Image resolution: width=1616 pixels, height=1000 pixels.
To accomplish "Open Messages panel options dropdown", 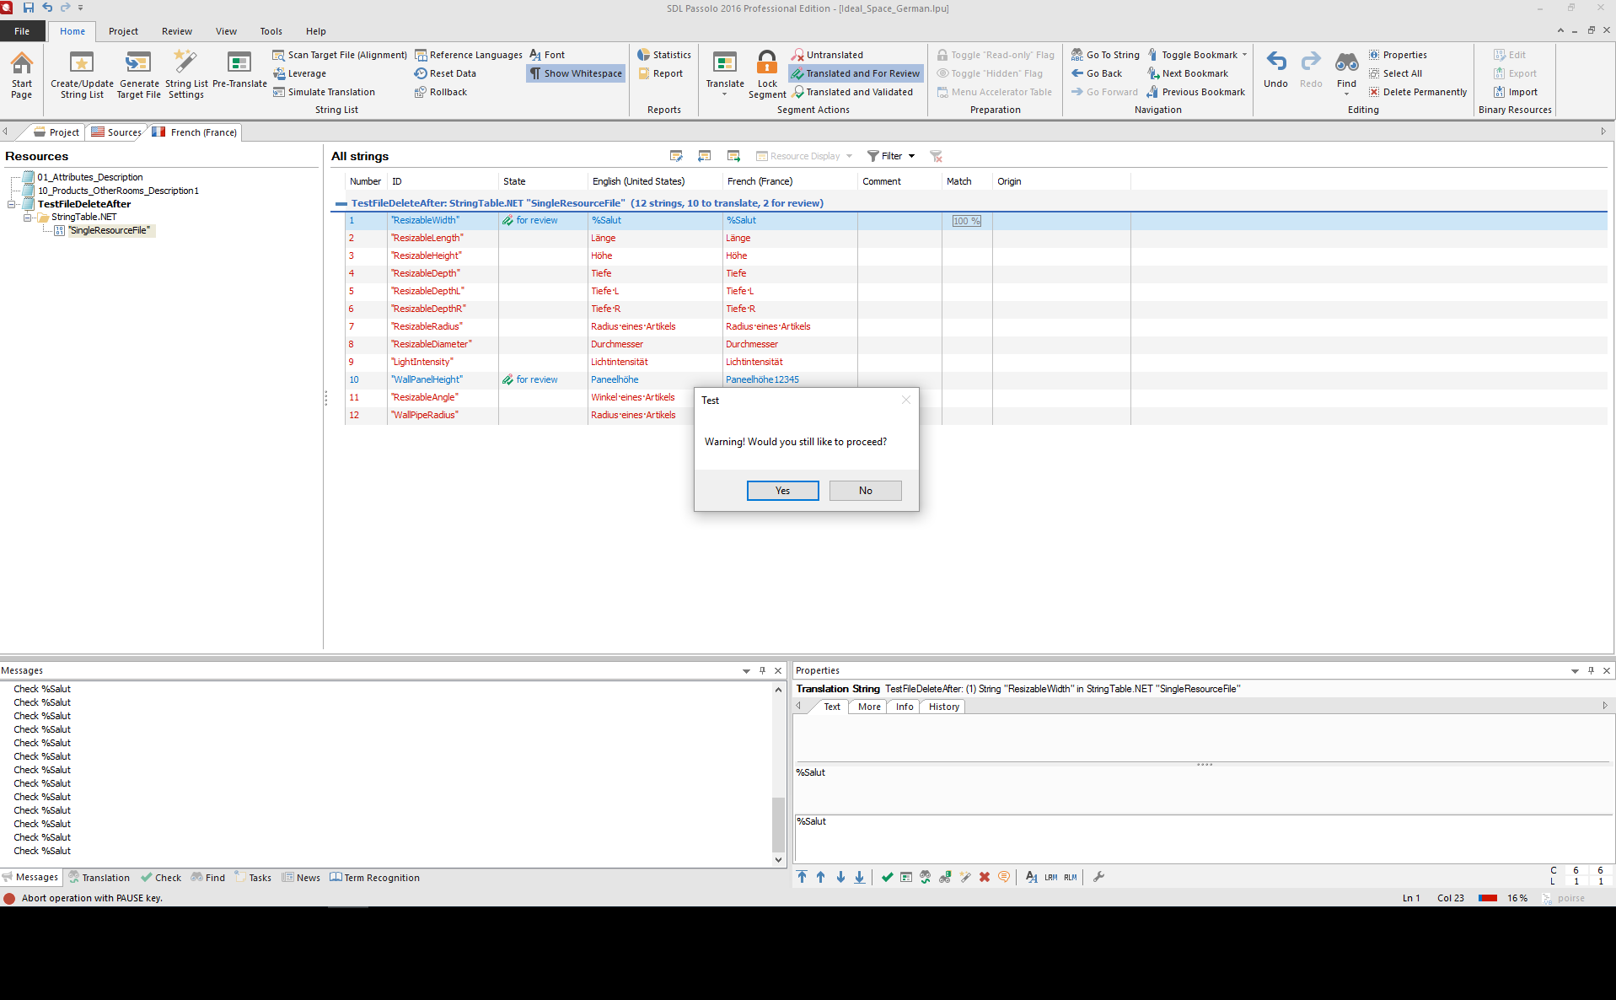I will point(746,671).
